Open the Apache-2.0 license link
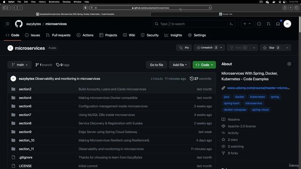The image size is (301, 169). (x=242, y=126)
